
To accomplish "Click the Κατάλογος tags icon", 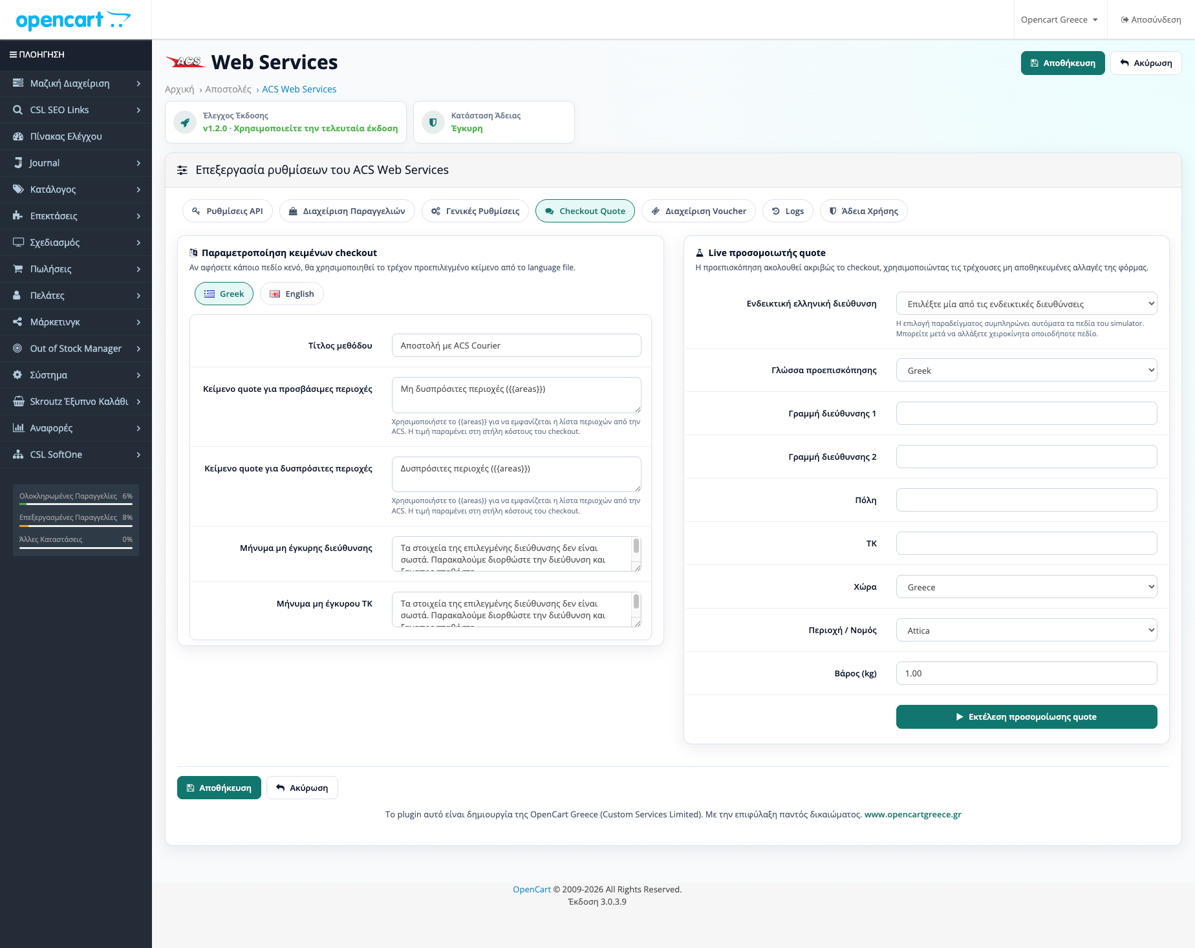I will 18,189.
